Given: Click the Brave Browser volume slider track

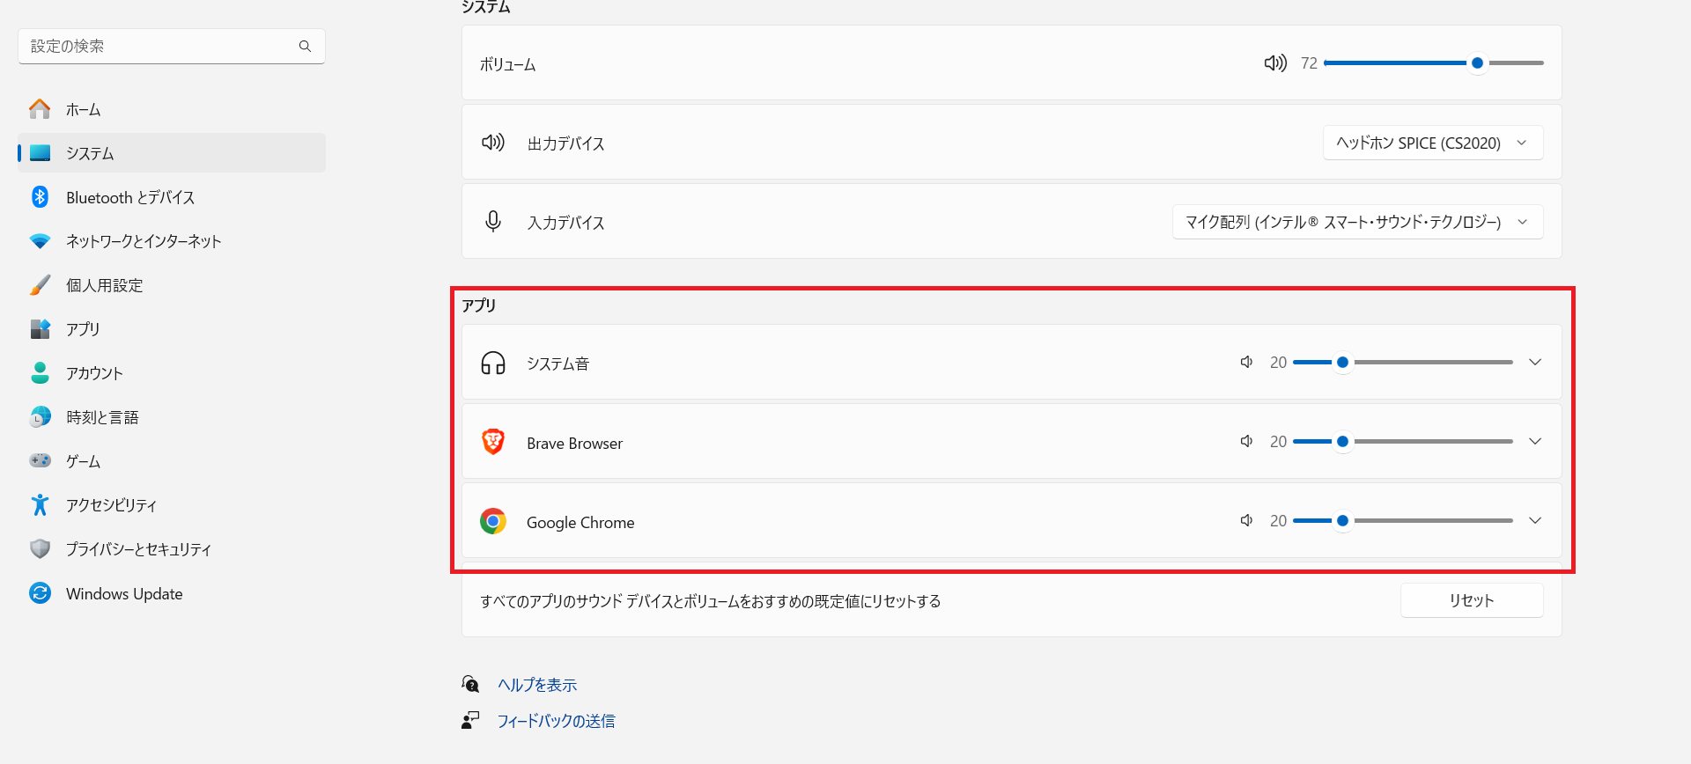Looking at the screenshot, I should pyautogui.click(x=1403, y=441).
